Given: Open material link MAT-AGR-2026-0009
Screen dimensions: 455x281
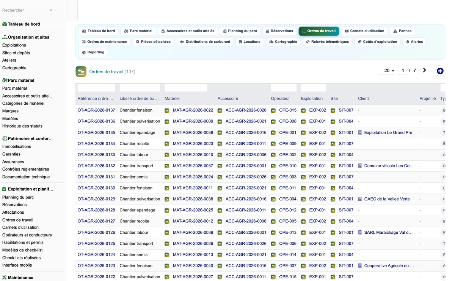Looking at the screenshot, I should point(193,121).
